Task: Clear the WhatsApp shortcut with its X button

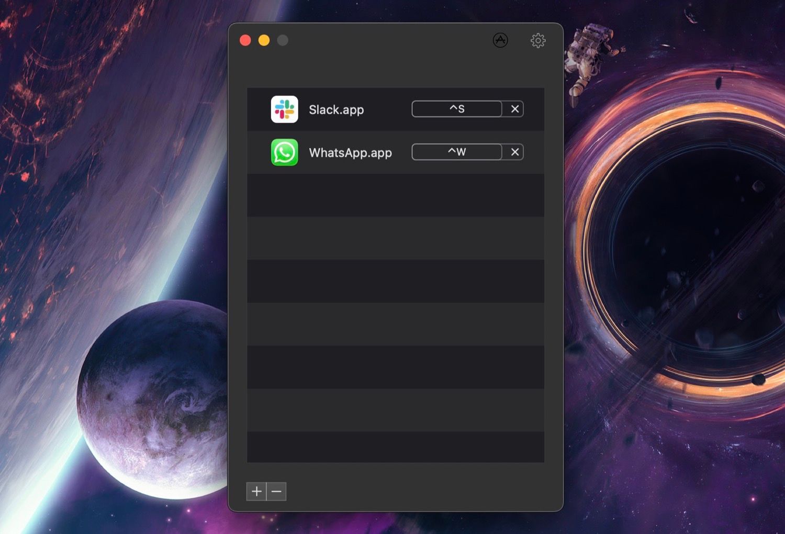Action: (514, 152)
